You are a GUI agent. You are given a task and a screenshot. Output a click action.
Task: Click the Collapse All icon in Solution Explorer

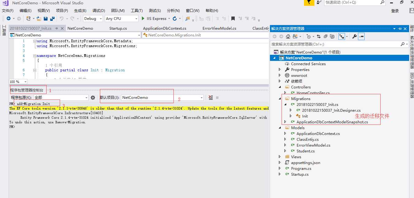(325, 37)
